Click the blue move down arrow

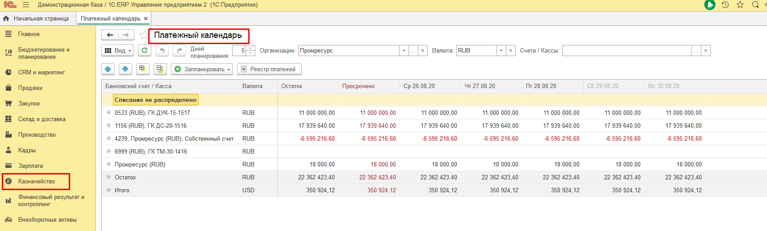(x=125, y=69)
